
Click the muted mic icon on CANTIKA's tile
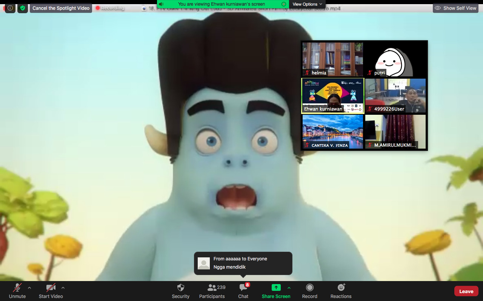[308, 145]
